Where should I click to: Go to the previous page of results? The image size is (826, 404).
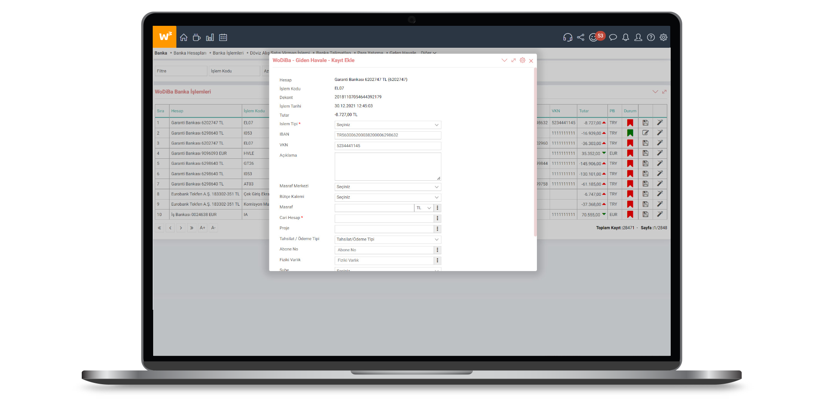tap(170, 228)
